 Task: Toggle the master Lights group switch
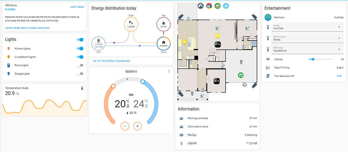pyautogui.click(x=80, y=39)
